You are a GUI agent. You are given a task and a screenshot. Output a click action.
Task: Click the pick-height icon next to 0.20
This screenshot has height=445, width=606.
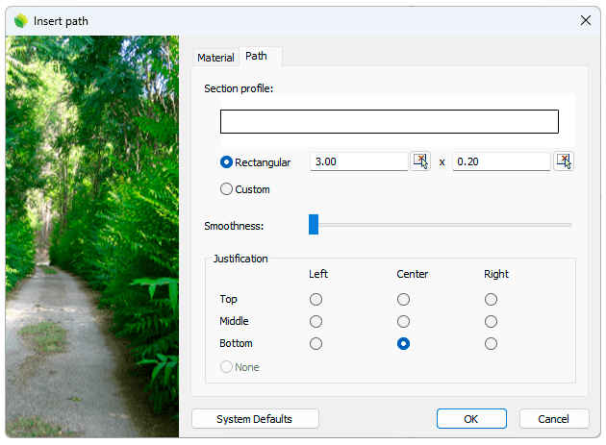[x=563, y=161]
